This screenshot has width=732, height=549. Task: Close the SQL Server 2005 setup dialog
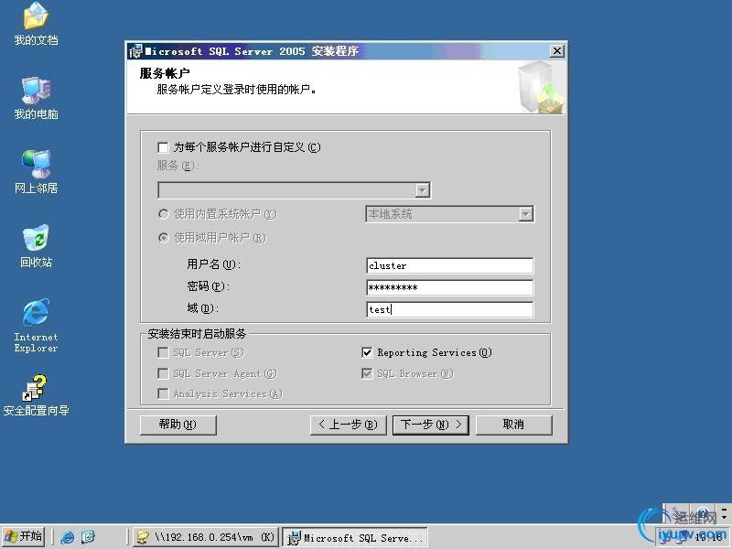(557, 51)
